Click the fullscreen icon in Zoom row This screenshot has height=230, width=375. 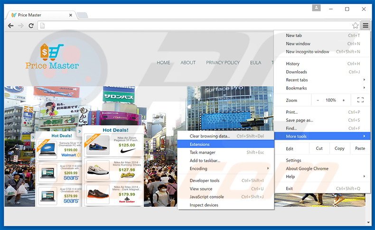click(x=360, y=100)
